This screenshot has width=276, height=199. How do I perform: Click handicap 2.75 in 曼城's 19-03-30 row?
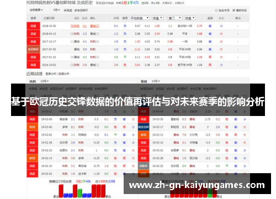208,119
